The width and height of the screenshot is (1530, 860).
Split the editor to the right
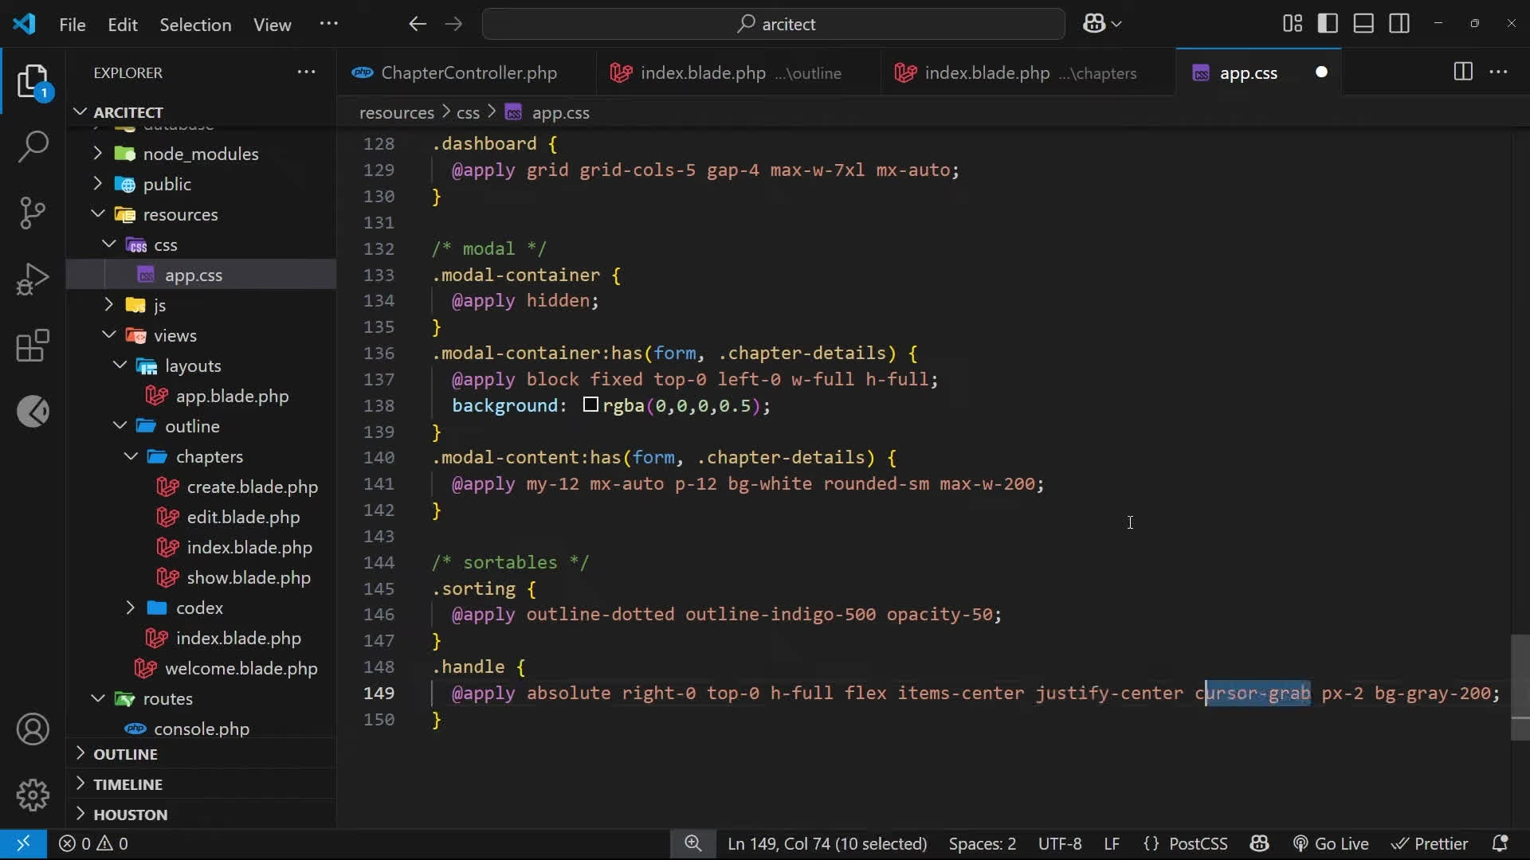point(1462,72)
